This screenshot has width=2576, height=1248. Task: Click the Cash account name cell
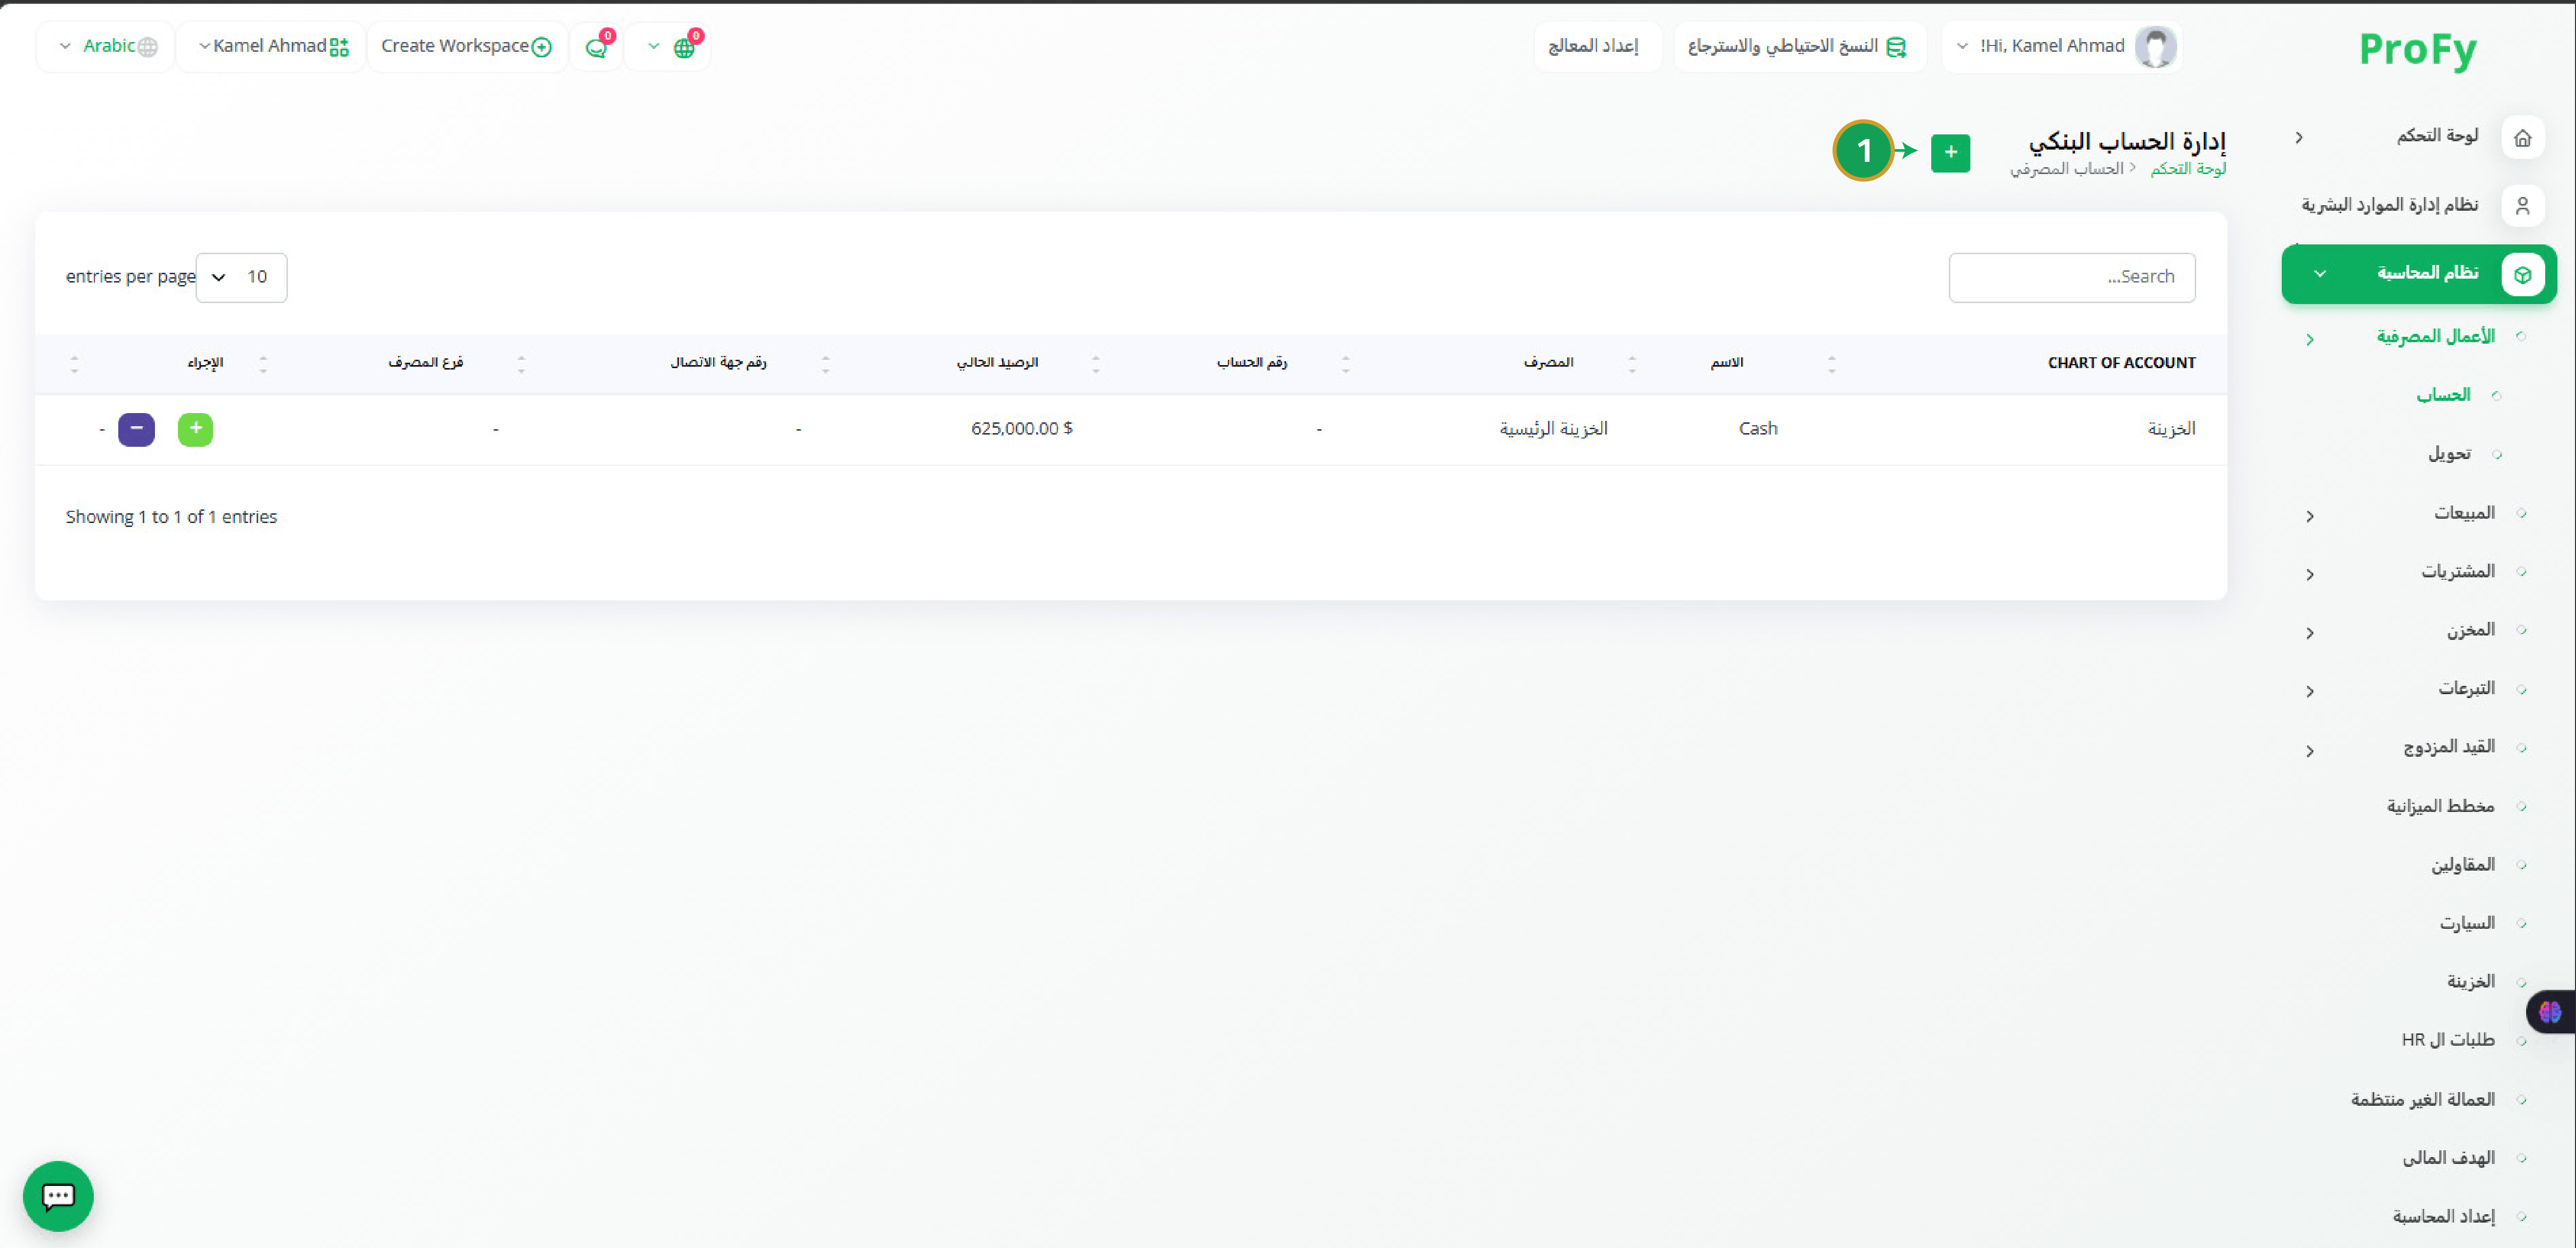click(1758, 429)
